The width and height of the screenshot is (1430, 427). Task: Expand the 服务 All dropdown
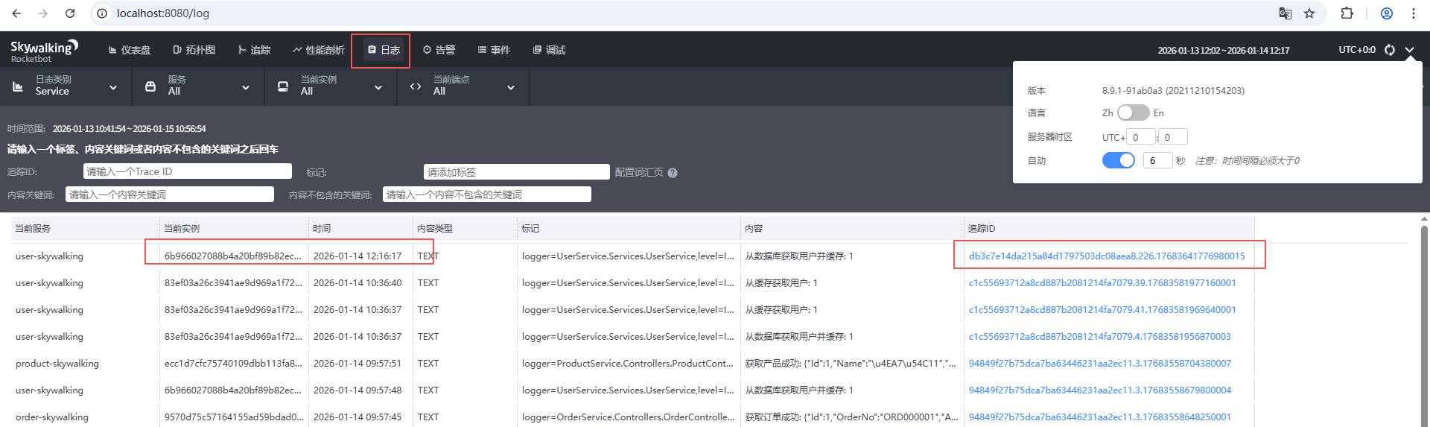tap(246, 87)
